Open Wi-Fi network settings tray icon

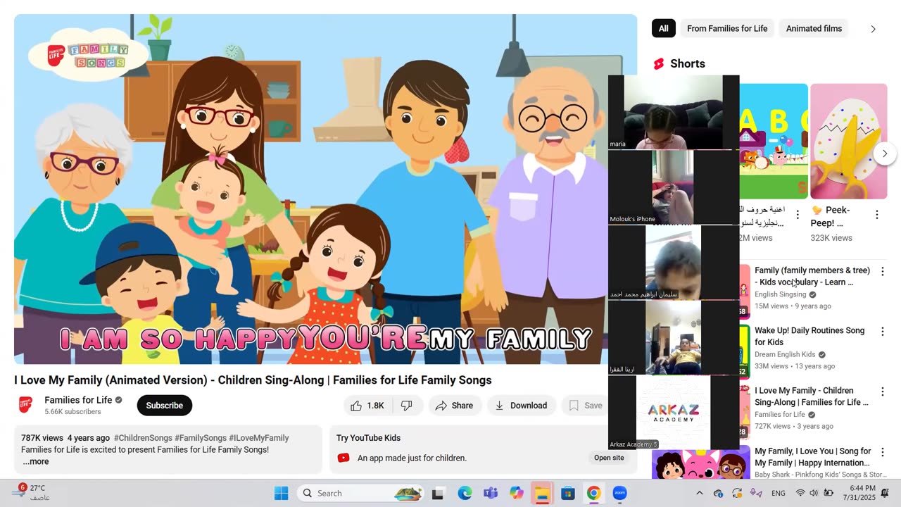(800, 493)
